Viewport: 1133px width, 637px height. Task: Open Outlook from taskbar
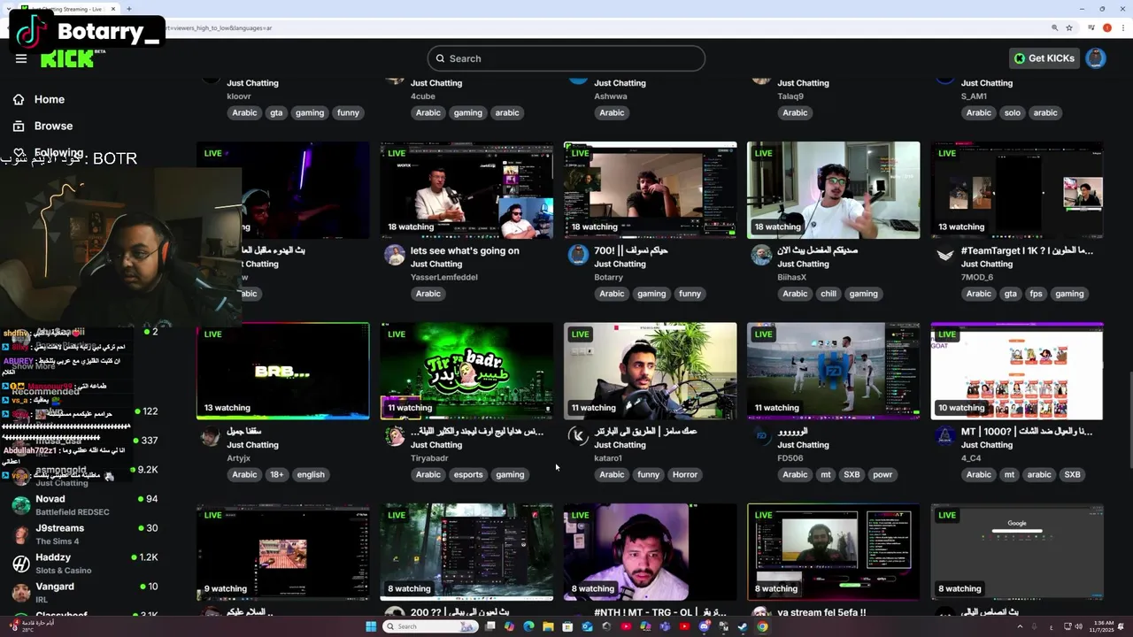587,626
